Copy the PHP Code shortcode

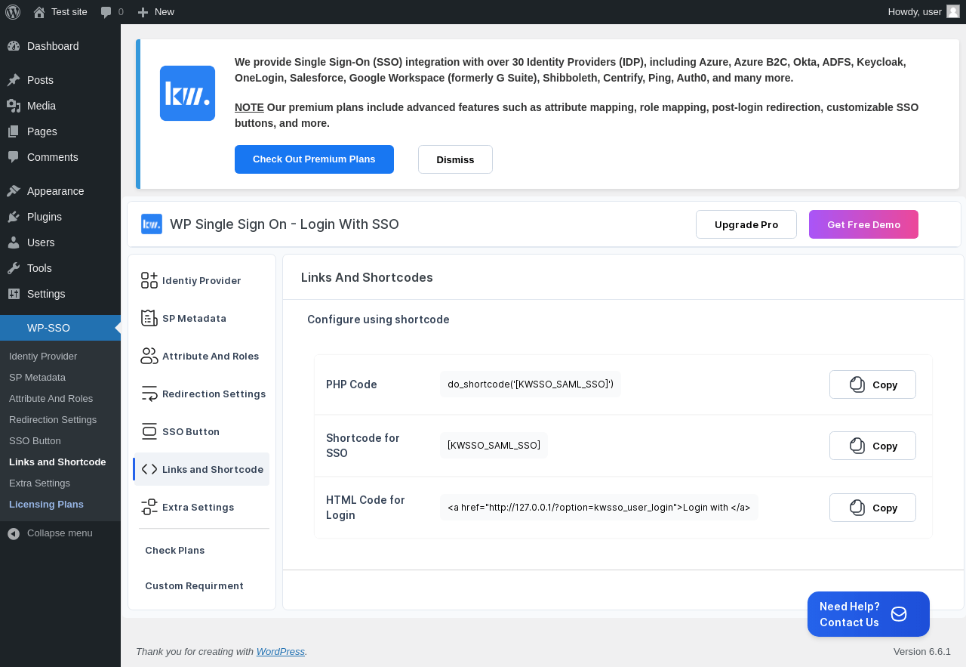(872, 384)
